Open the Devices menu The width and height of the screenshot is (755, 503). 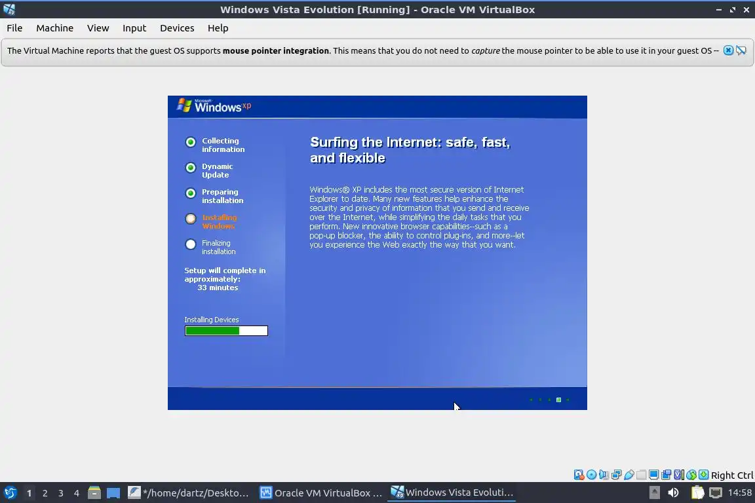point(177,28)
